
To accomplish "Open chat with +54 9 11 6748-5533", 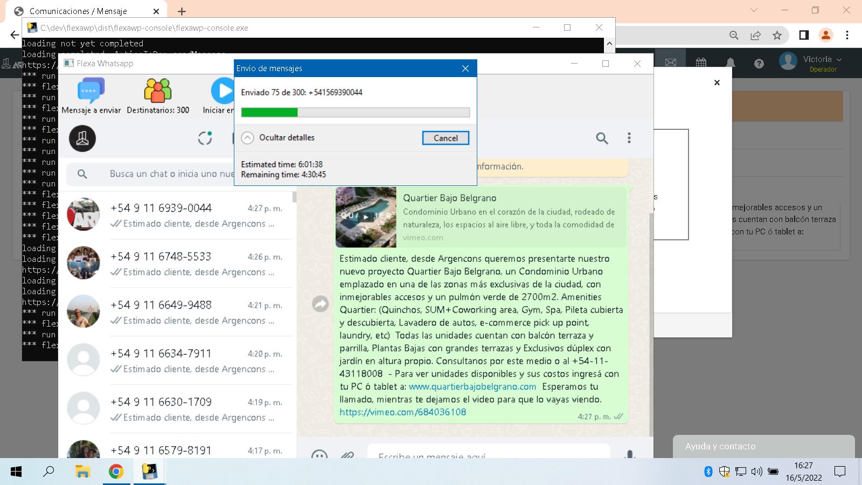I will pyautogui.click(x=178, y=264).
